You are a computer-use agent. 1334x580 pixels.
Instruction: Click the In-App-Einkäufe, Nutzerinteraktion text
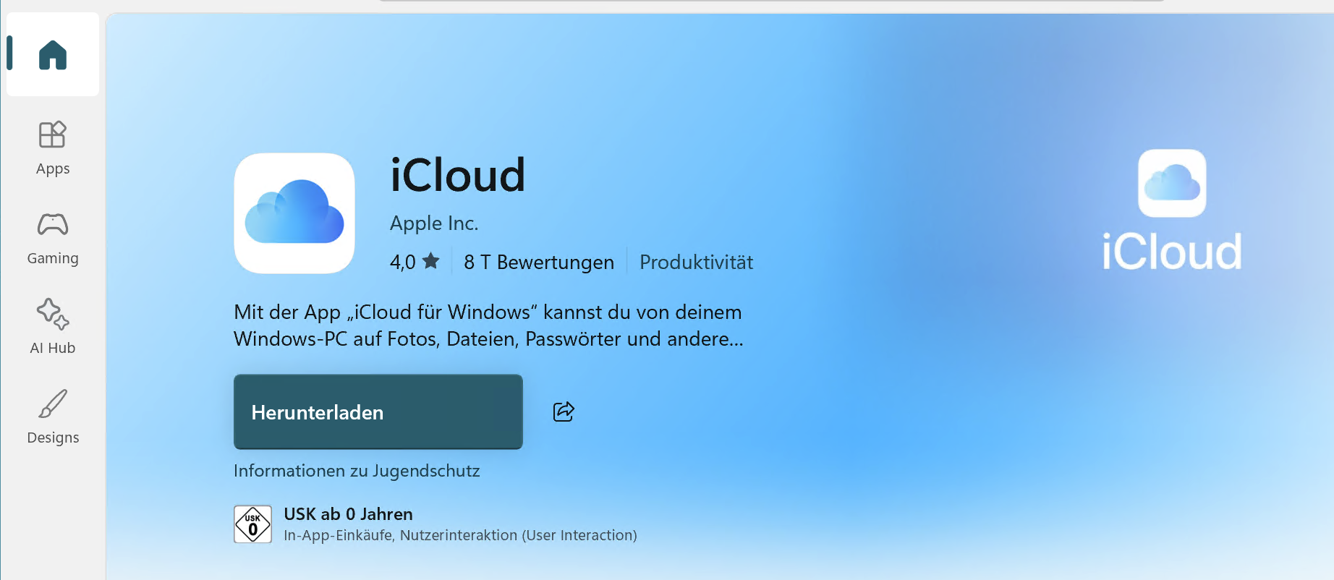click(x=460, y=535)
